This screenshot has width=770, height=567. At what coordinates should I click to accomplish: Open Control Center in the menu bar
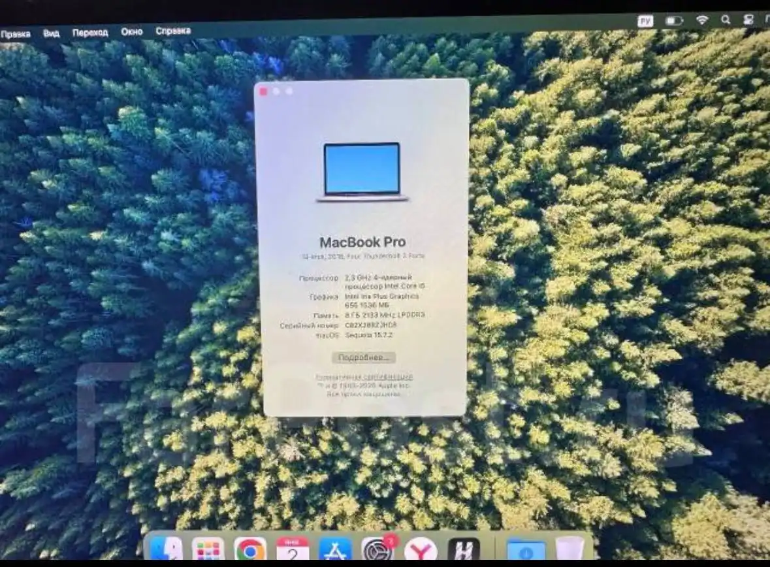point(748,20)
